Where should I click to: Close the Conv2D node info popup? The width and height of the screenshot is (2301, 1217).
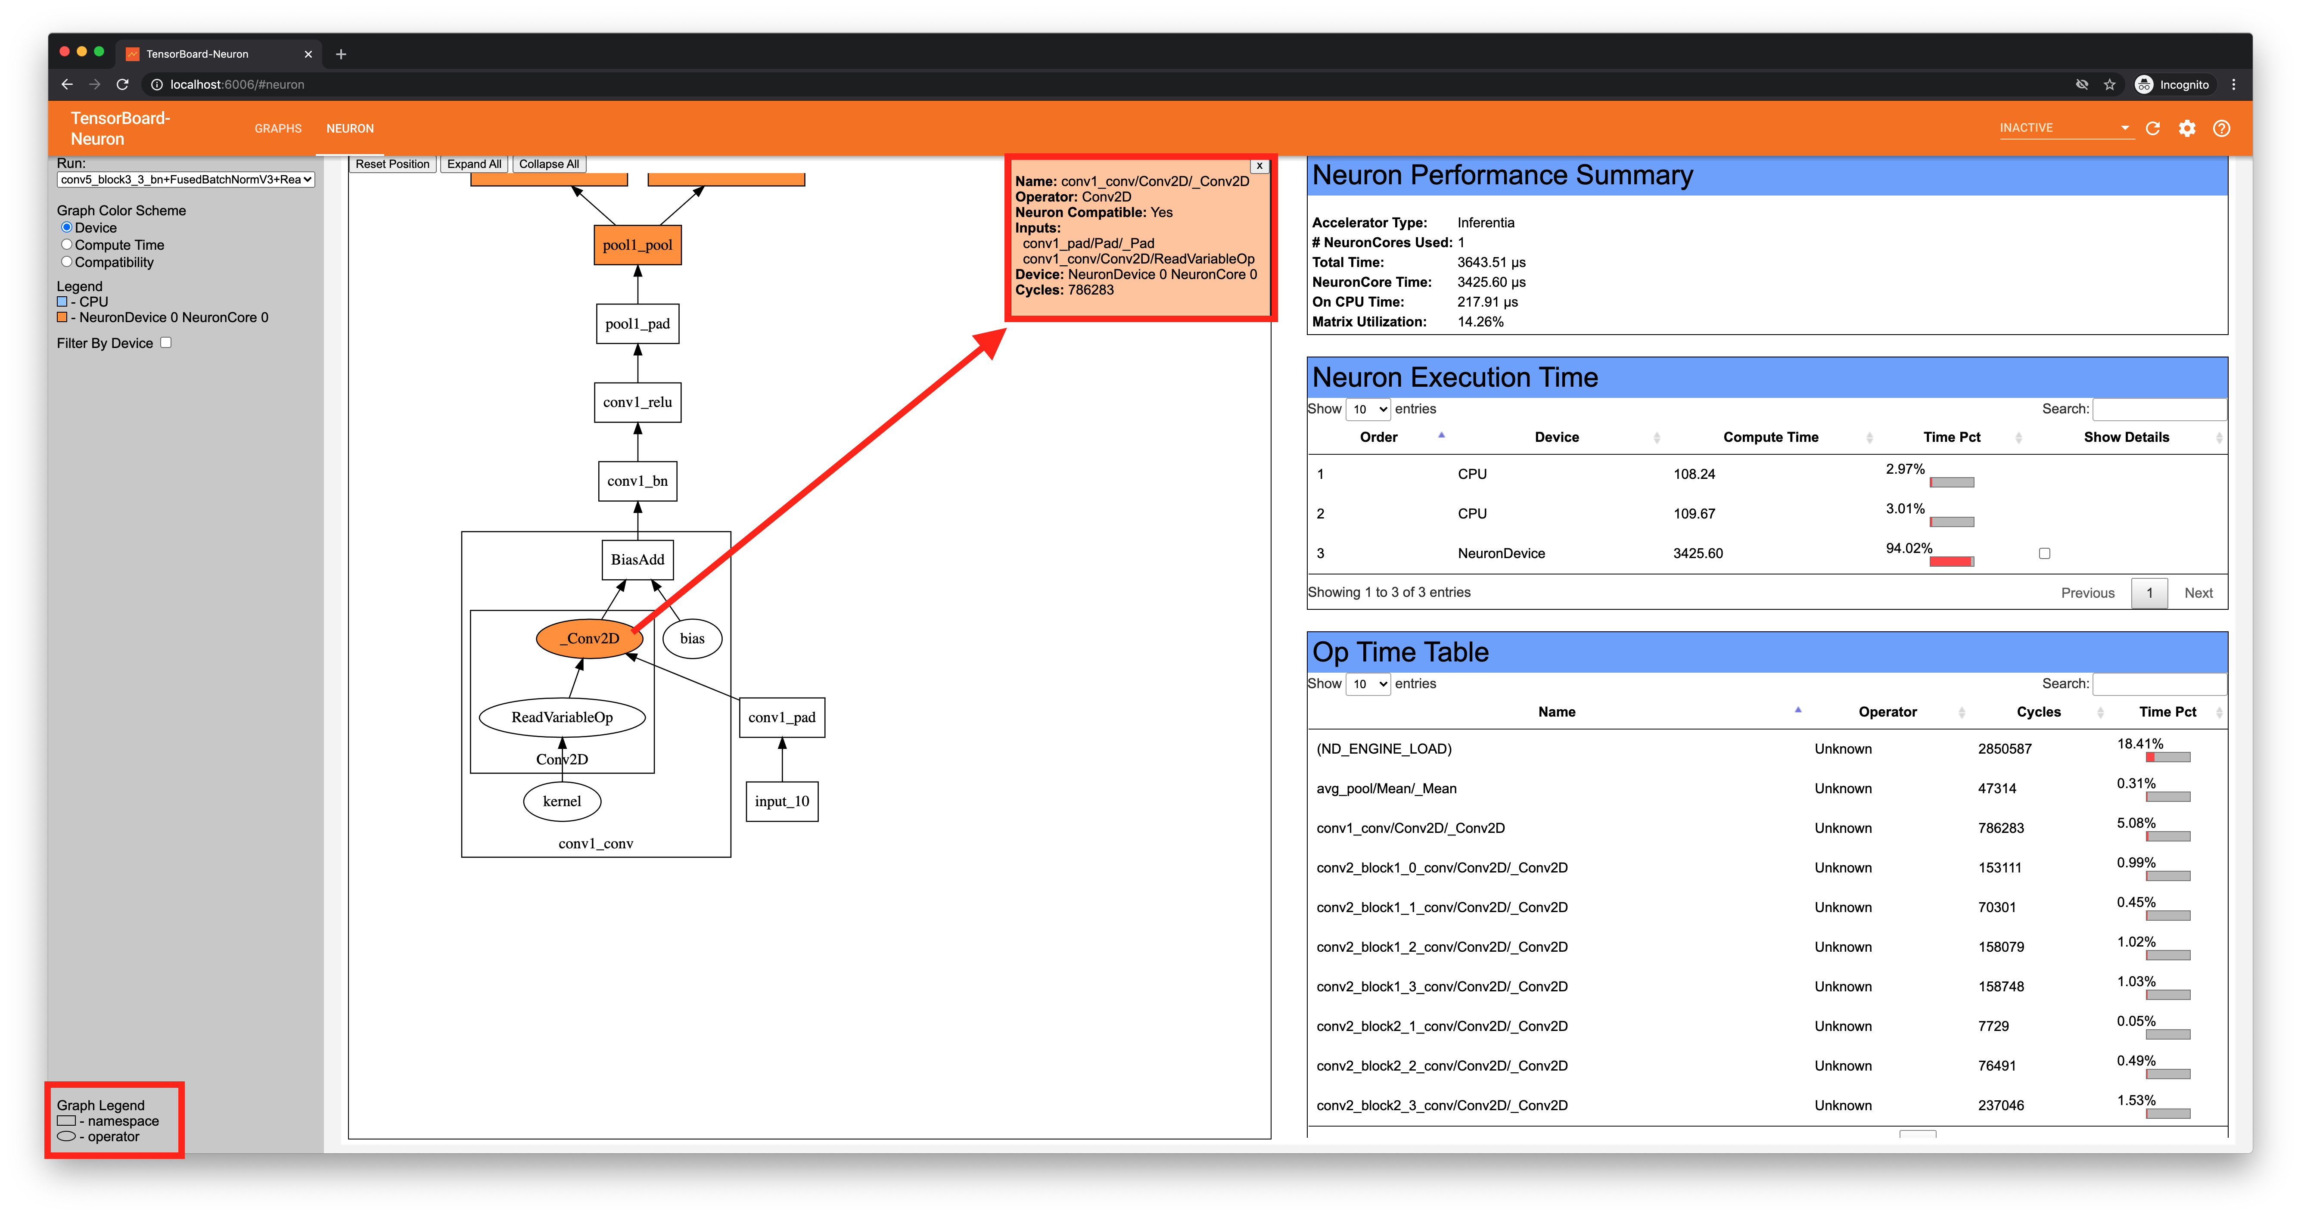(1259, 166)
